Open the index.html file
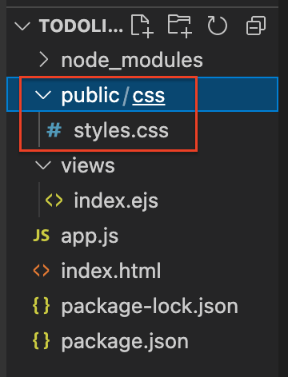Screen dimensions: 288x377 [111, 271]
